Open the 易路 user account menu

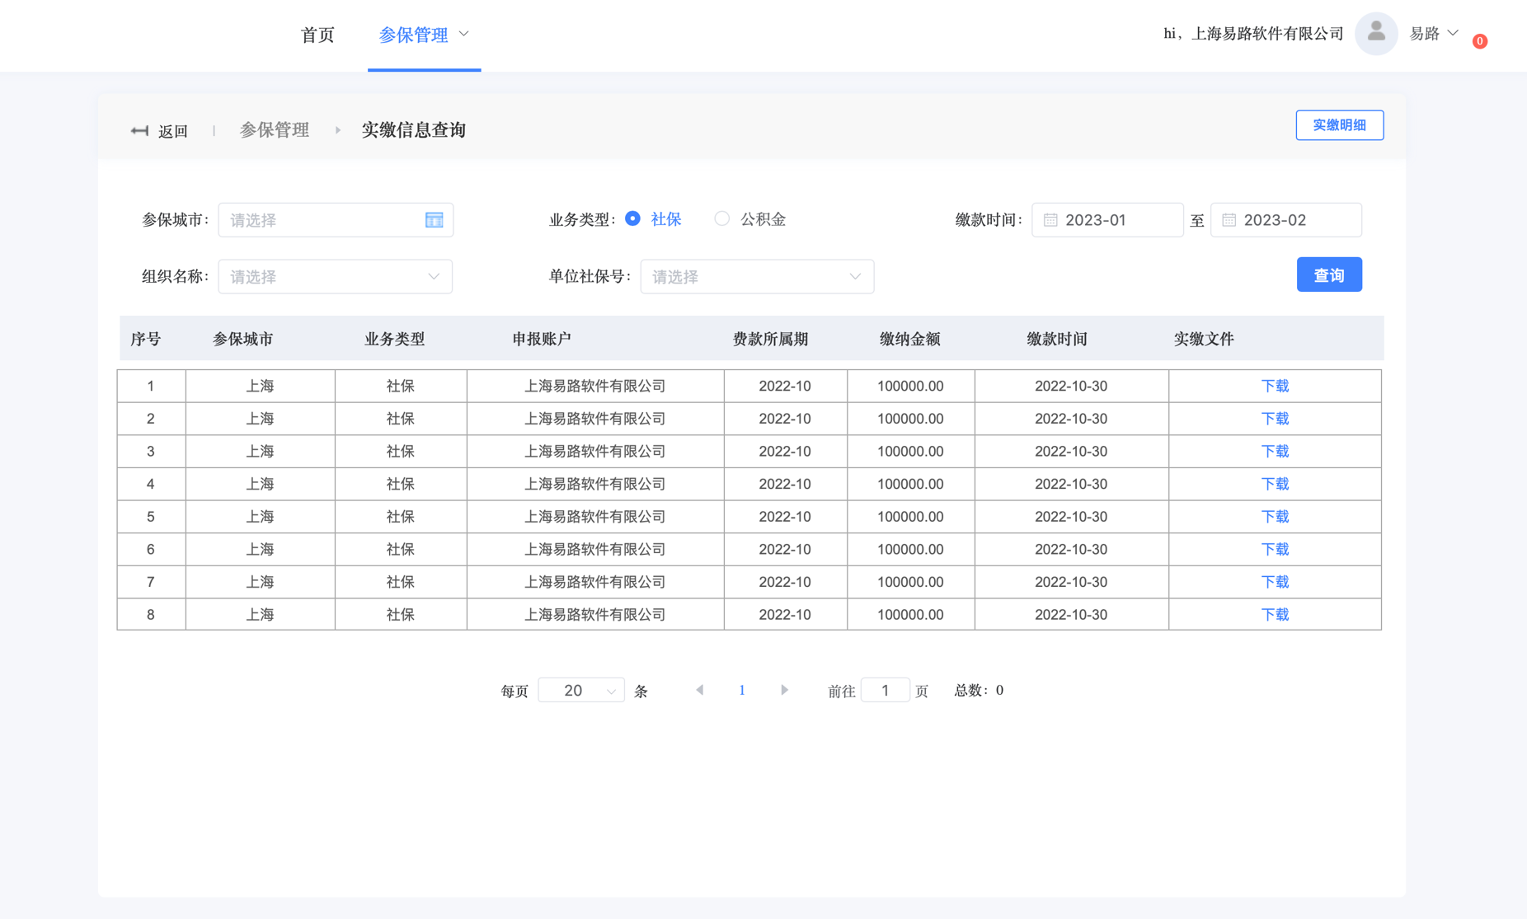tap(1433, 34)
